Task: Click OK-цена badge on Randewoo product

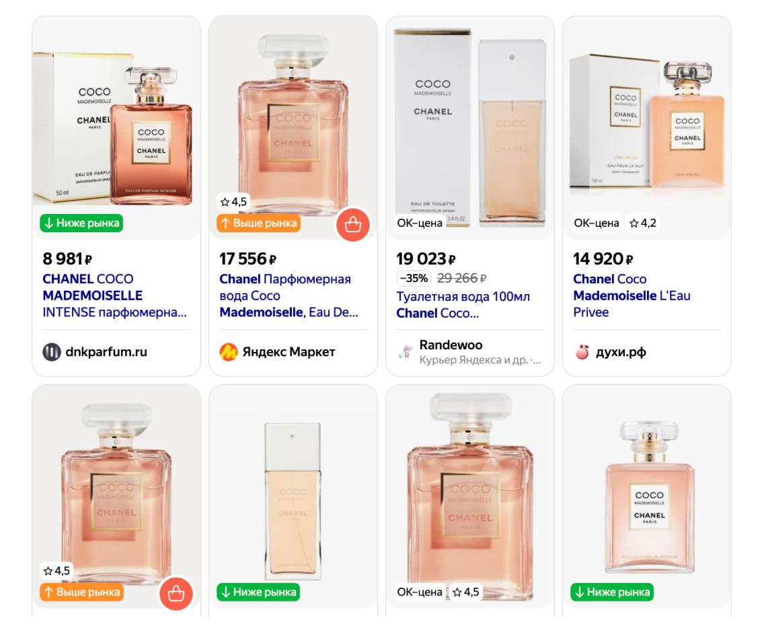Action: pos(420,223)
